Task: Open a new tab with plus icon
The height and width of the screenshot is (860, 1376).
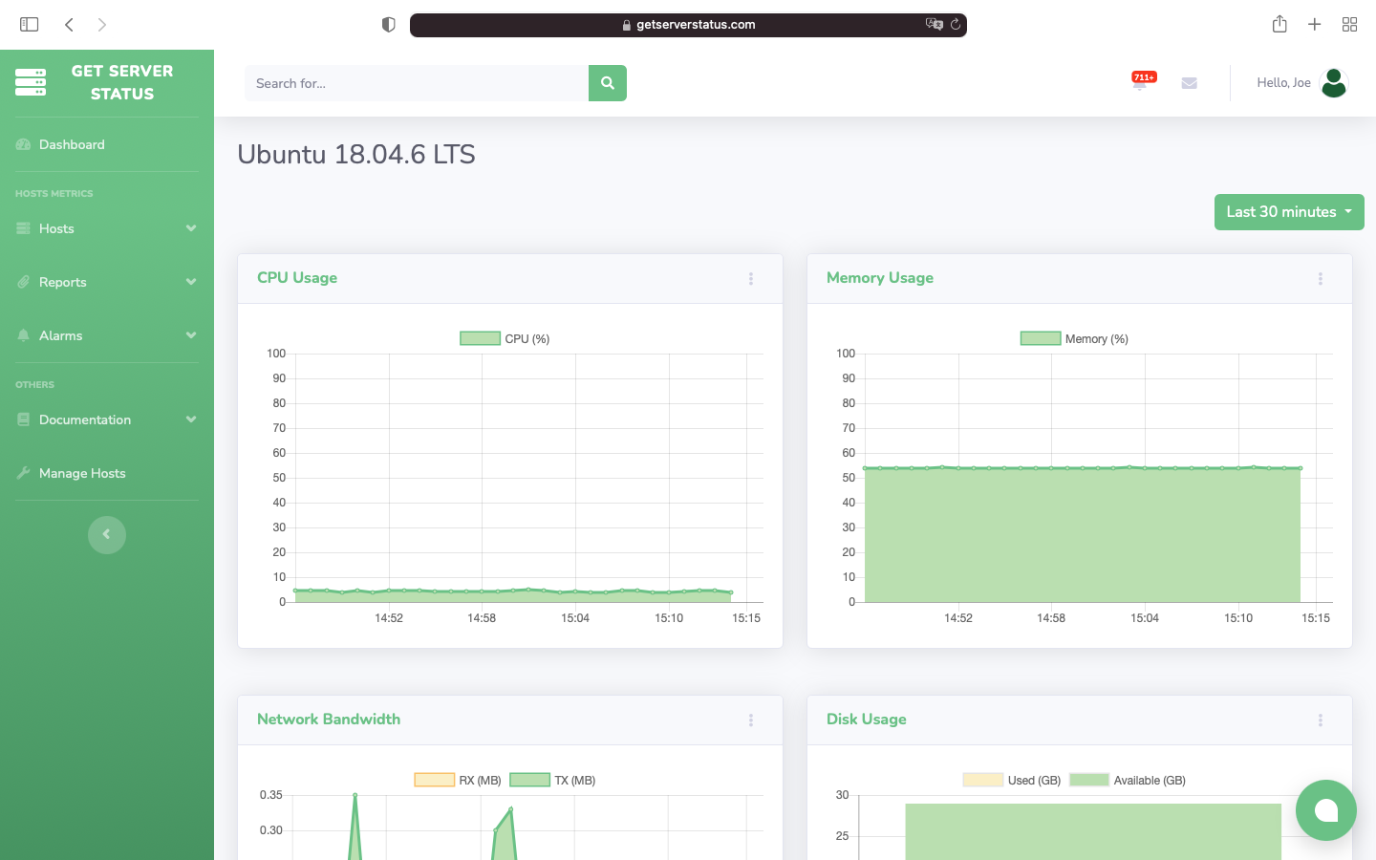Action: click(x=1315, y=25)
